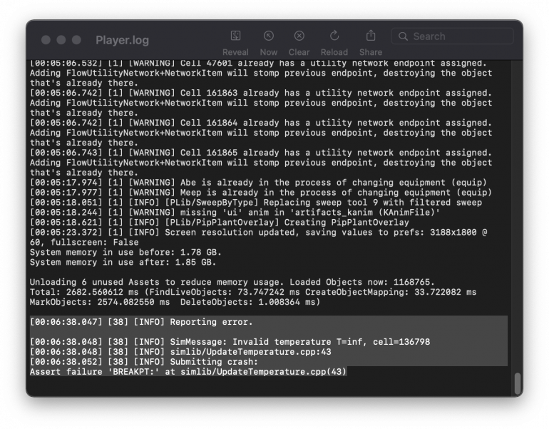The height and width of the screenshot is (429, 549).
Task: Click the 'Meep is already in the process' line
Action: 261,193
